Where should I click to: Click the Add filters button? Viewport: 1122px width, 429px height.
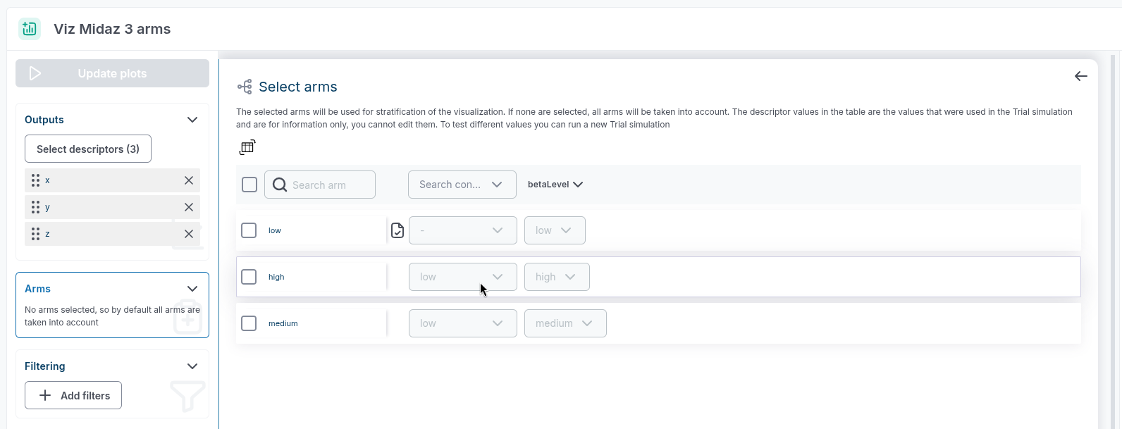click(73, 395)
